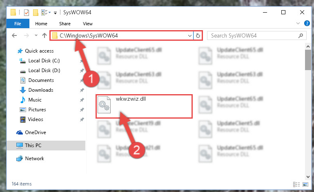Image resolution: width=314 pixels, height=192 pixels.
Task: Expand the ribbon with the chevron
Action: 298,23
